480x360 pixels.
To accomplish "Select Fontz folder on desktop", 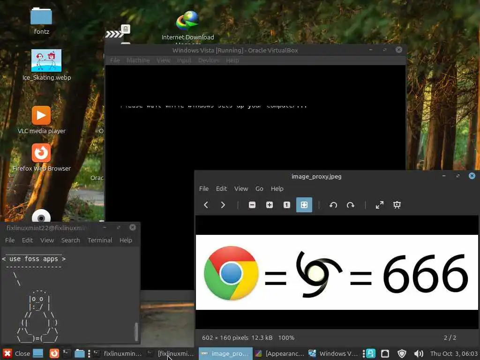I will point(41,21).
